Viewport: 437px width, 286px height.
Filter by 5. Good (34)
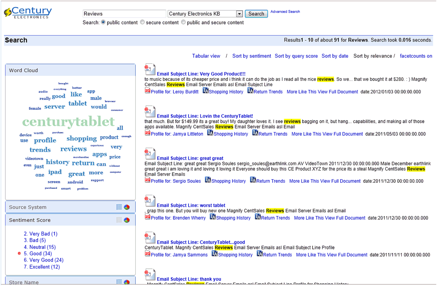(37, 254)
